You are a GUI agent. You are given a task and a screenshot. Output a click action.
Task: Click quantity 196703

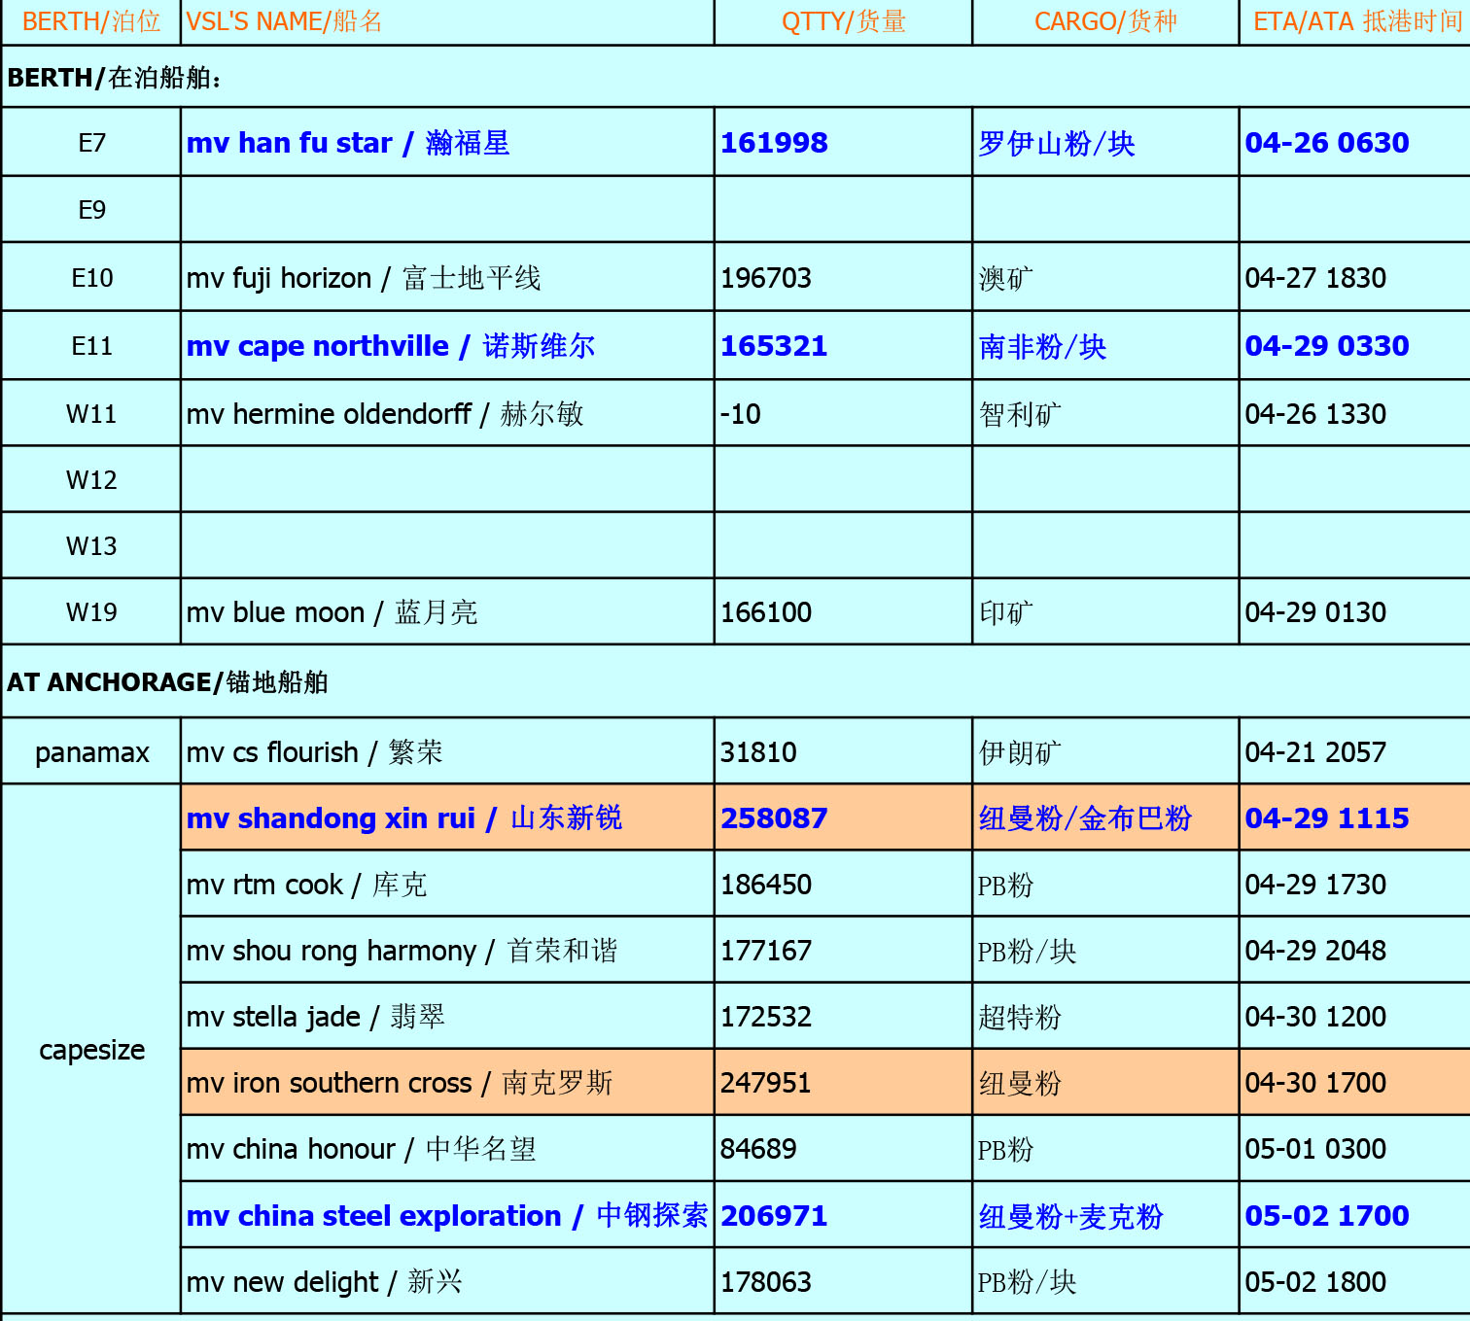pyautogui.click(x=843, y=277)
